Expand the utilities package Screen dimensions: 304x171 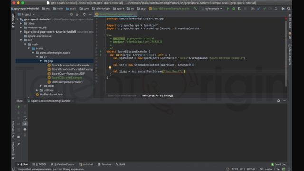(x=37, y=90)
